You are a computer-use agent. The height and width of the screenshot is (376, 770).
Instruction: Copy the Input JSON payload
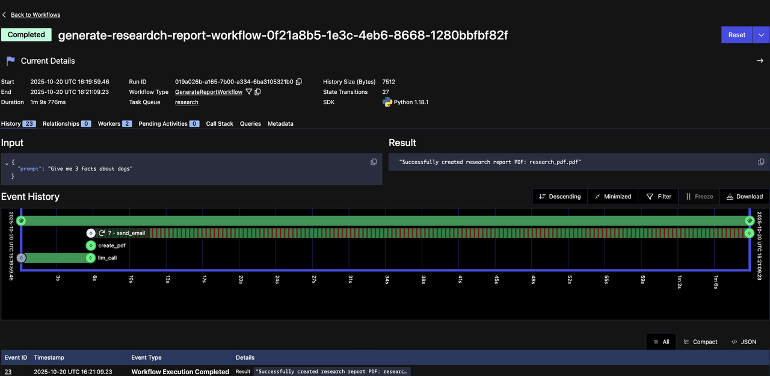(x=374, y=162)
